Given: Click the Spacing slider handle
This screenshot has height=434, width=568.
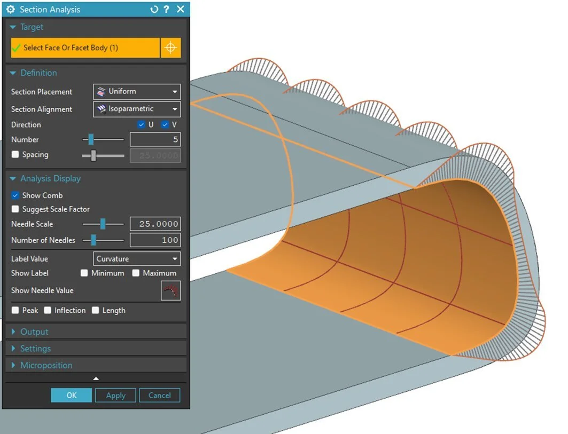Looking at the screenshot, I should 94,156.
